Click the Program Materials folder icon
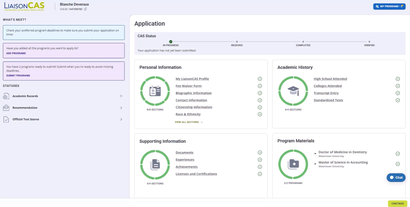The height and width of the screenshot is (207, 410). [293, 164]
